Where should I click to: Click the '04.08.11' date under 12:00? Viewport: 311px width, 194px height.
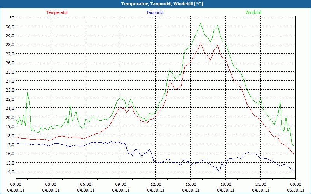(x=156, y=190)
